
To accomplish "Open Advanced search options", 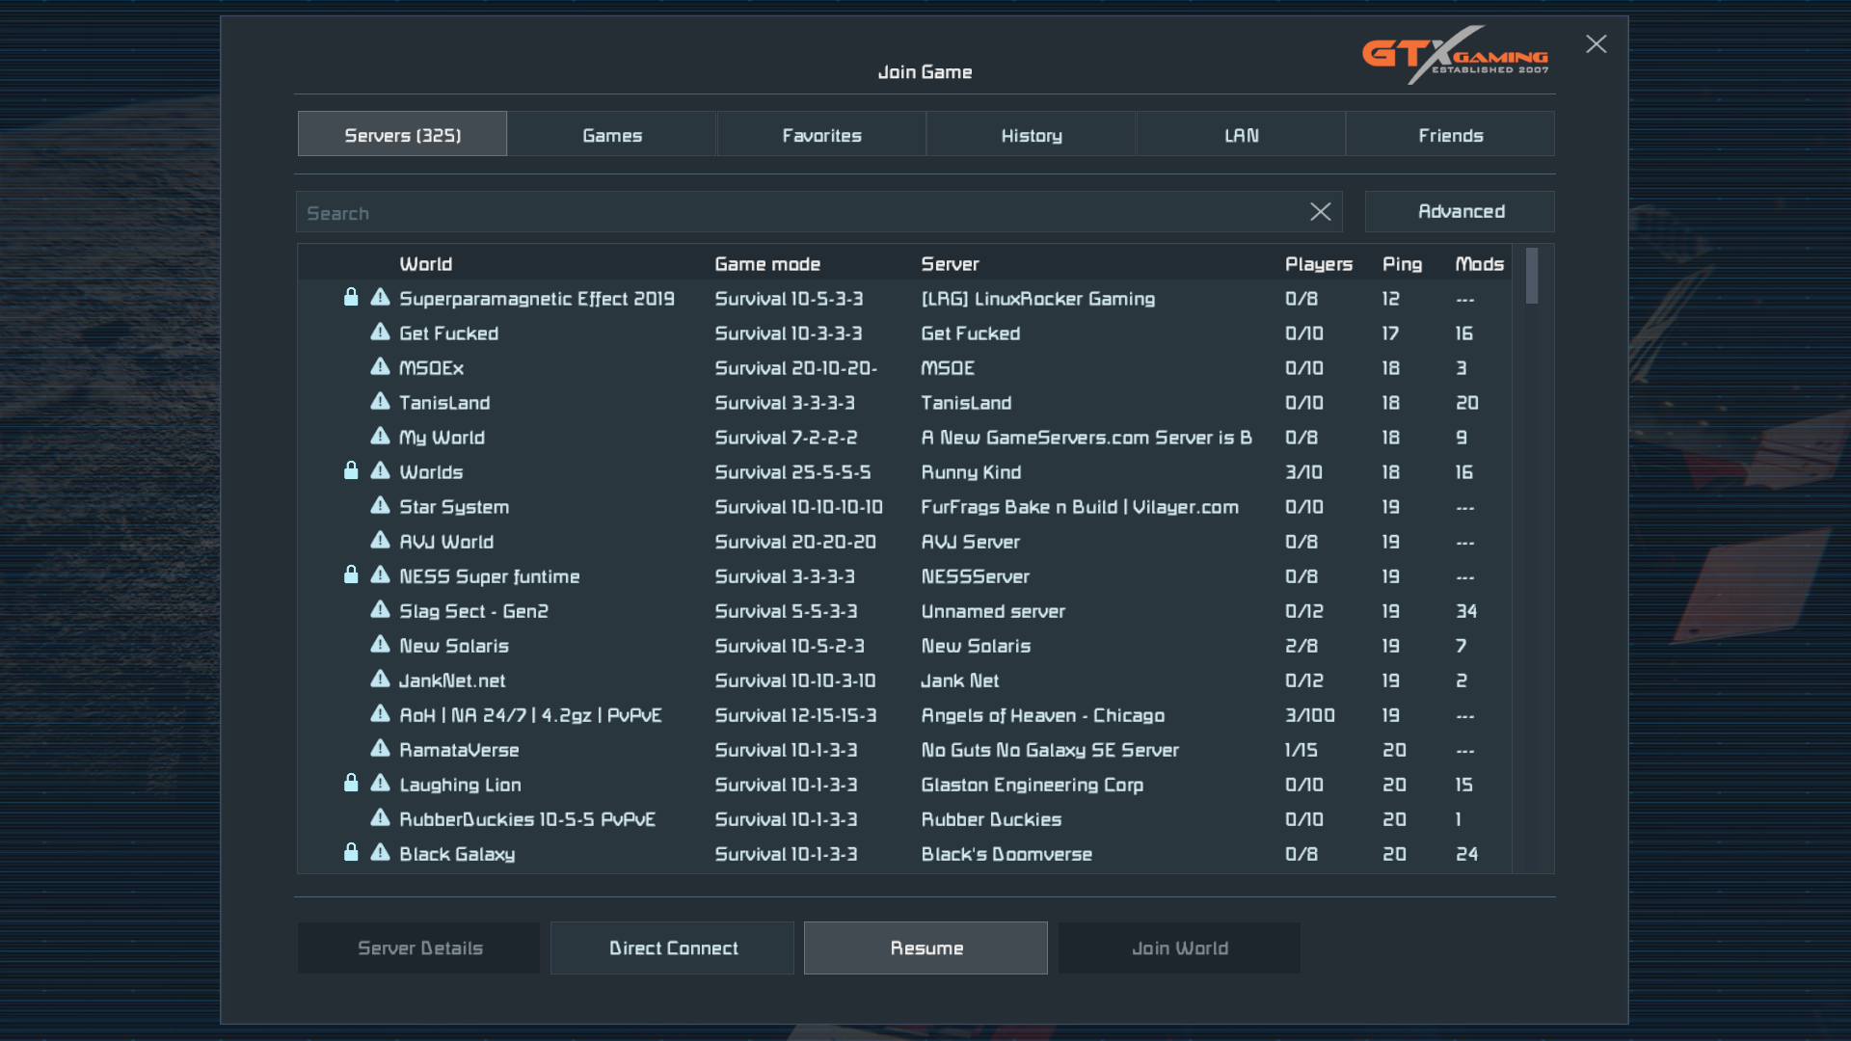I will tap(1460, 212).
